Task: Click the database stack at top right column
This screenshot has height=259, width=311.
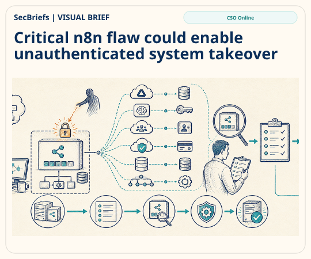Action: tap(184, 93)
